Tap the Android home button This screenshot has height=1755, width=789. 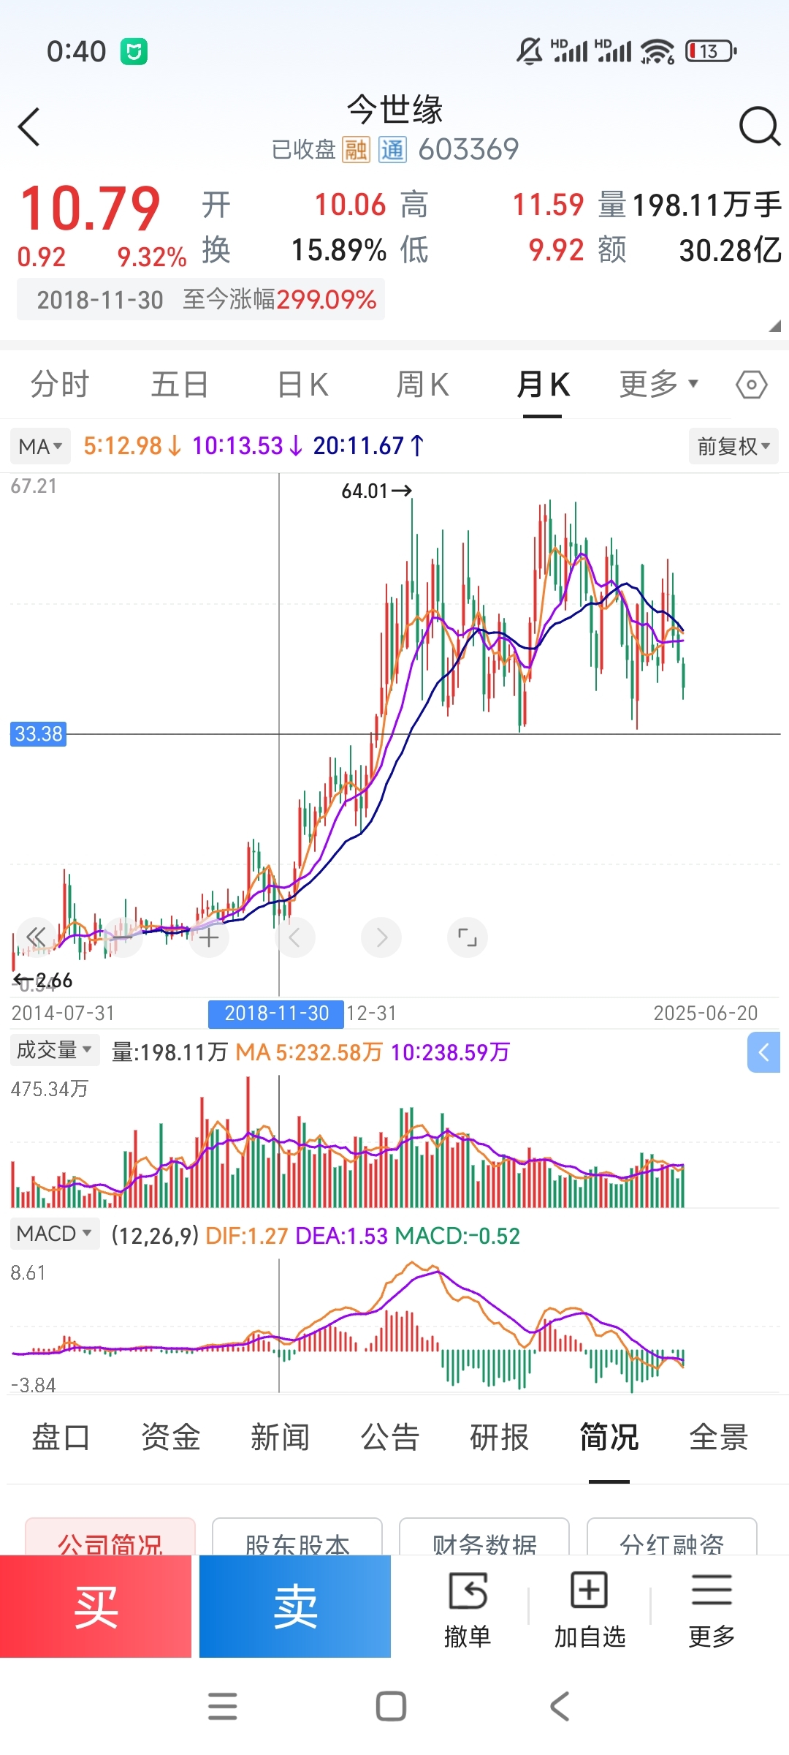coord(391,1706)
